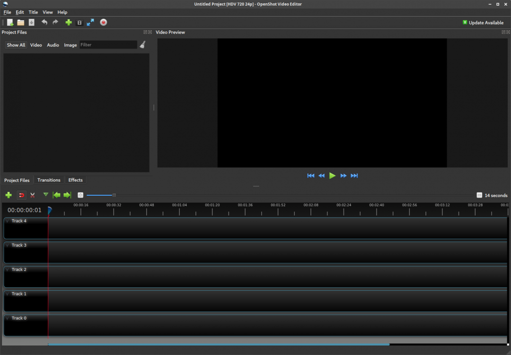Click the timeline horizontal scrollbar
511x355 pixels.
coord(219,344)
